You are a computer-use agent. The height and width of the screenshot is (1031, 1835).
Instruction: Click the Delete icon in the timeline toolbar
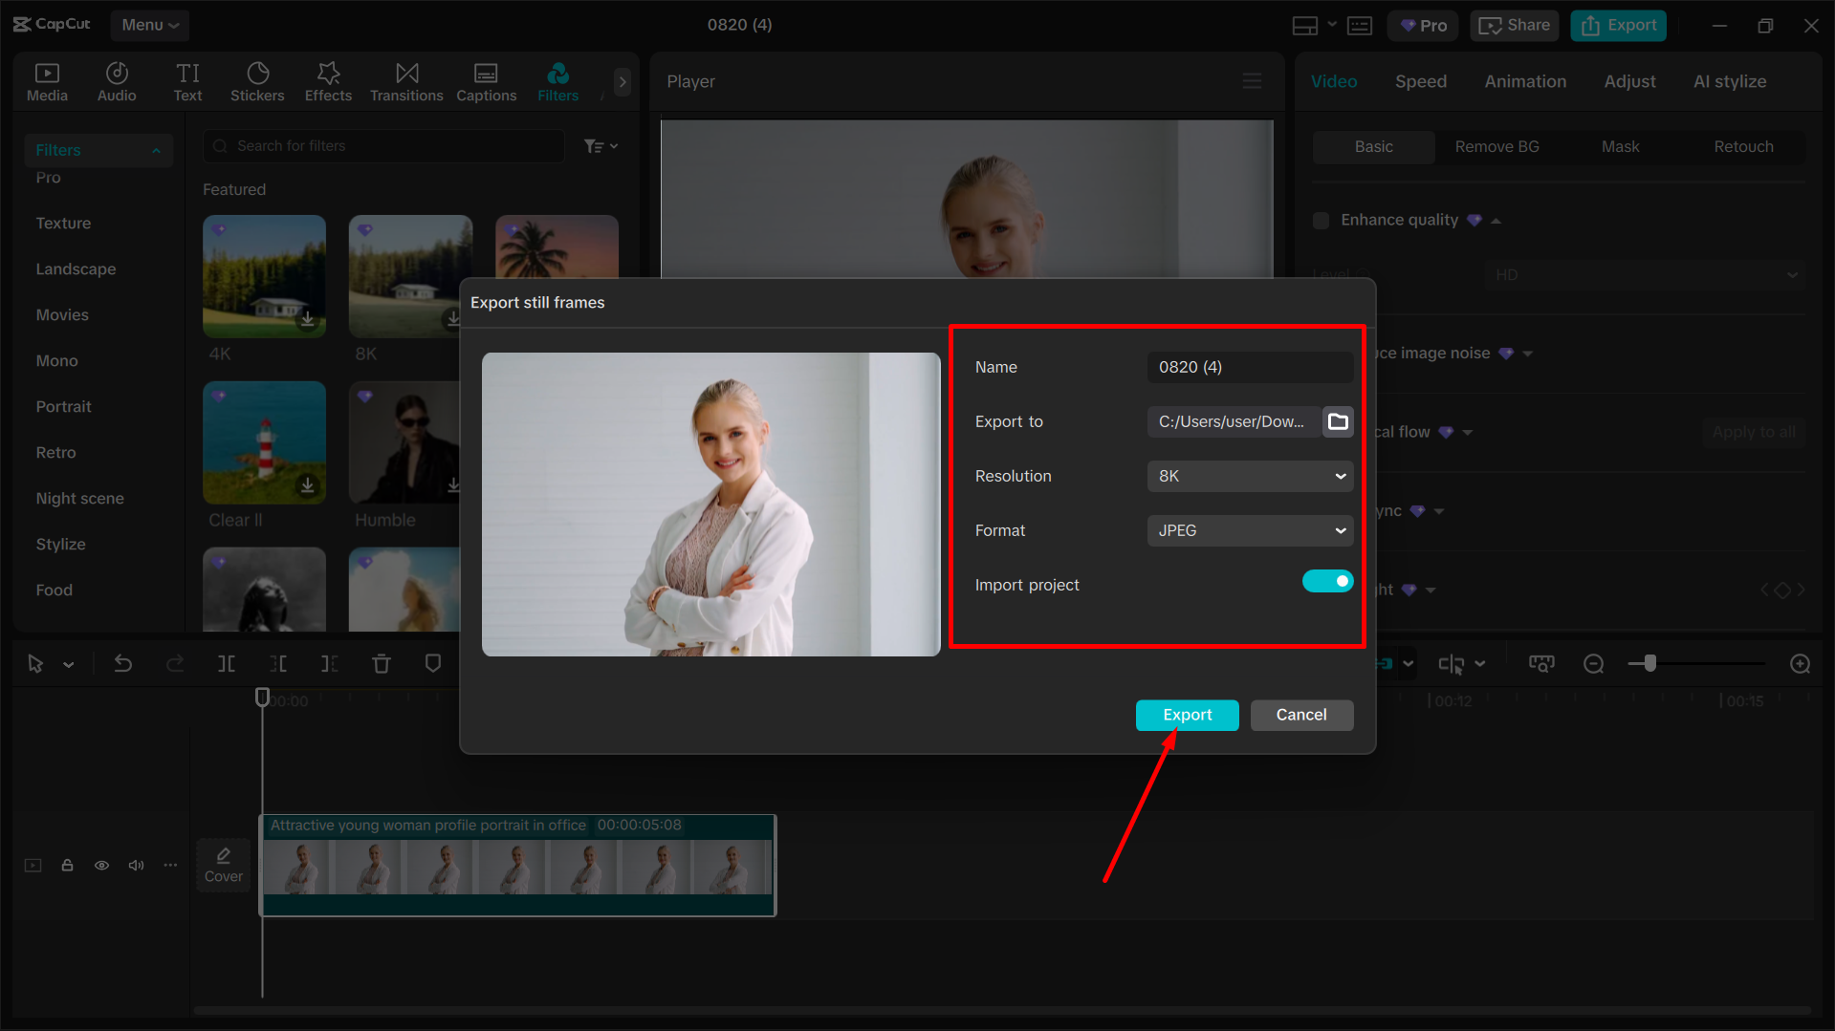(381, 662)
